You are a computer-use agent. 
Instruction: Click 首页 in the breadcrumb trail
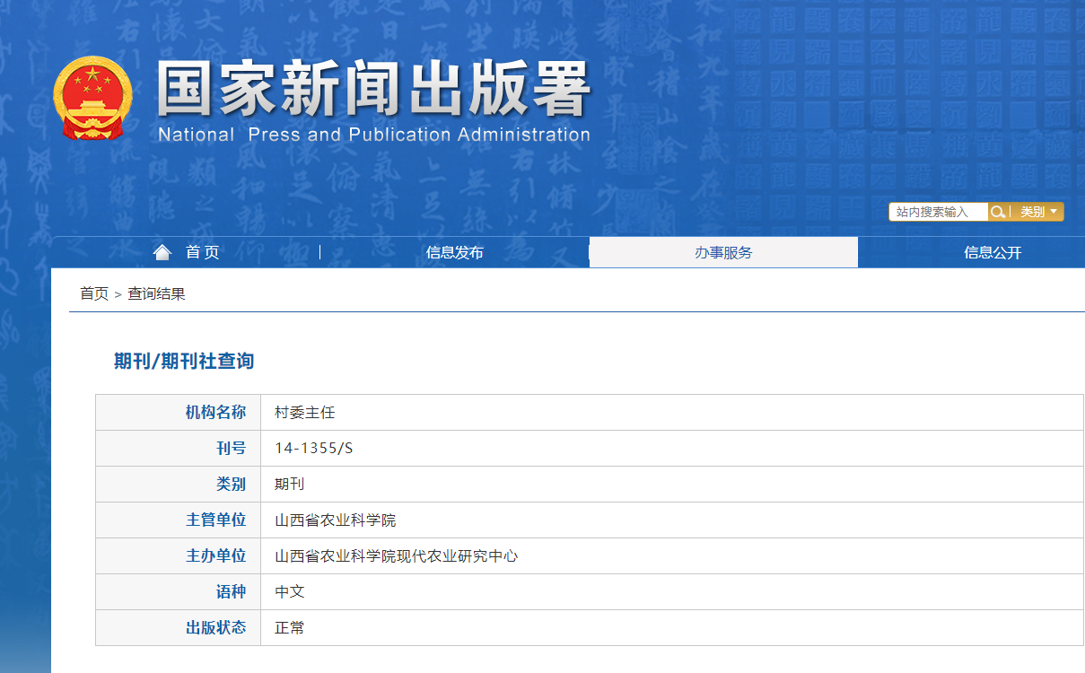coord(94,293)
